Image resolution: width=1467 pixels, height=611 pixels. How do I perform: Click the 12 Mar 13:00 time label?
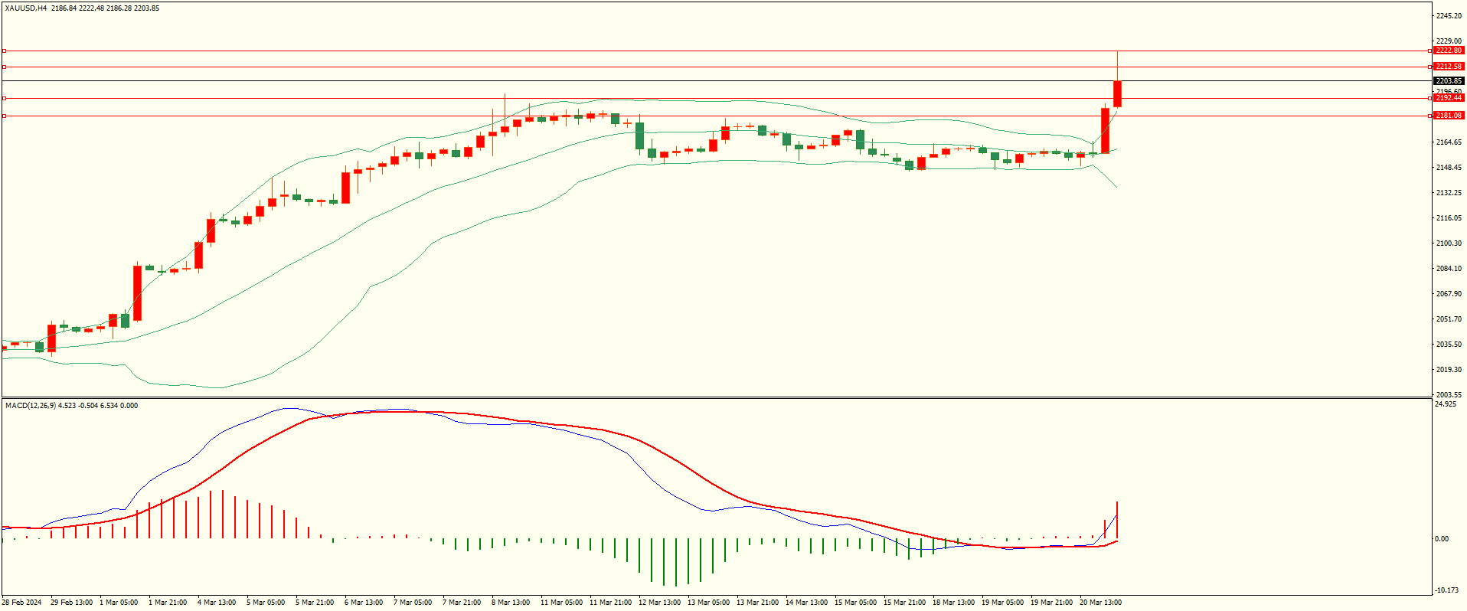[x=659, y=603]
